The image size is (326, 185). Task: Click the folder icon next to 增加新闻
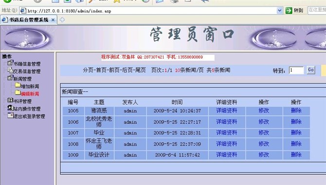18,85
